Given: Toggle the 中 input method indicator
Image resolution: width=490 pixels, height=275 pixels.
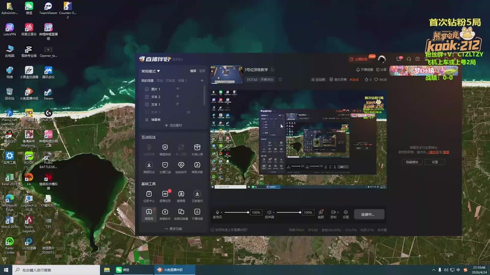Looking at the screenshot, I should click(x=458, y=269).
